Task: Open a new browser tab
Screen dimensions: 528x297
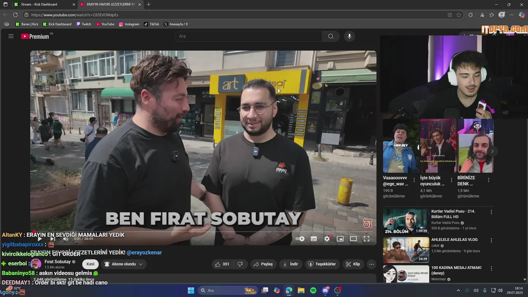Action: tap(148, 4)
